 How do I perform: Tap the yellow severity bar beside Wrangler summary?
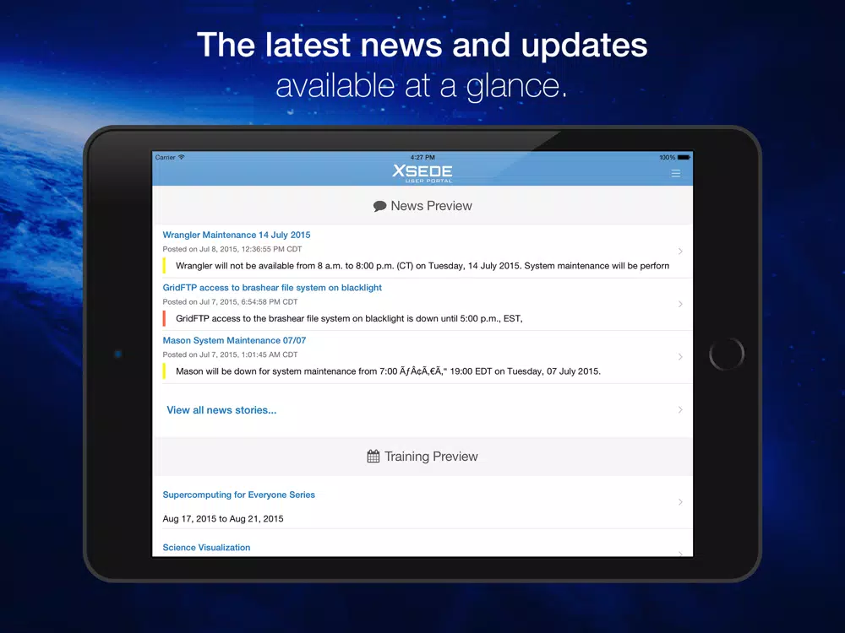tap(164, 265)
